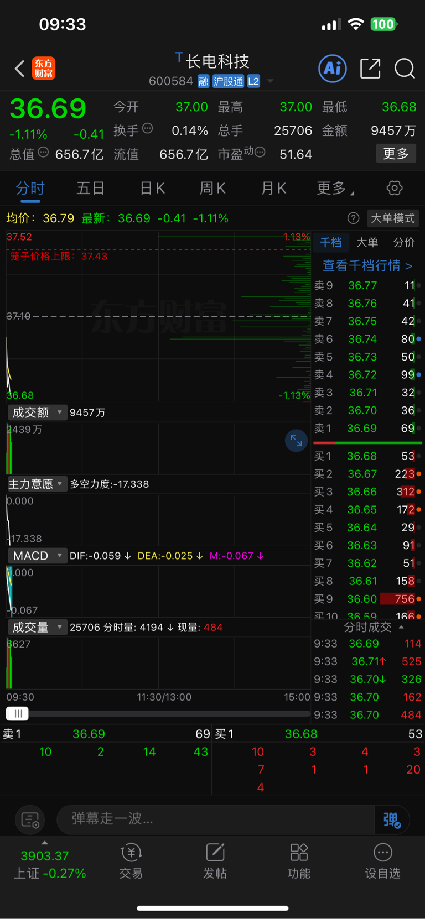Expand 上证 index bar arrow
This screenshot has width=425, height=919.
tap(45, 843)
